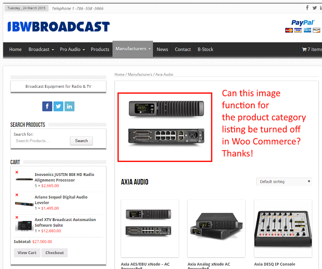Click the Twitter icon in the top bar
Screen dimensions: 322x269
(314, 8)
